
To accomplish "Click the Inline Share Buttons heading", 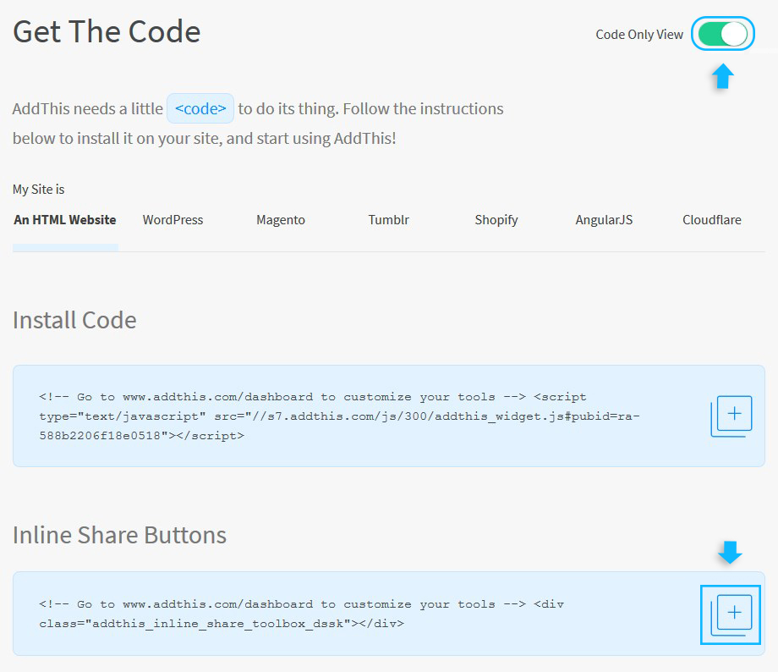I will coord(119,536).
